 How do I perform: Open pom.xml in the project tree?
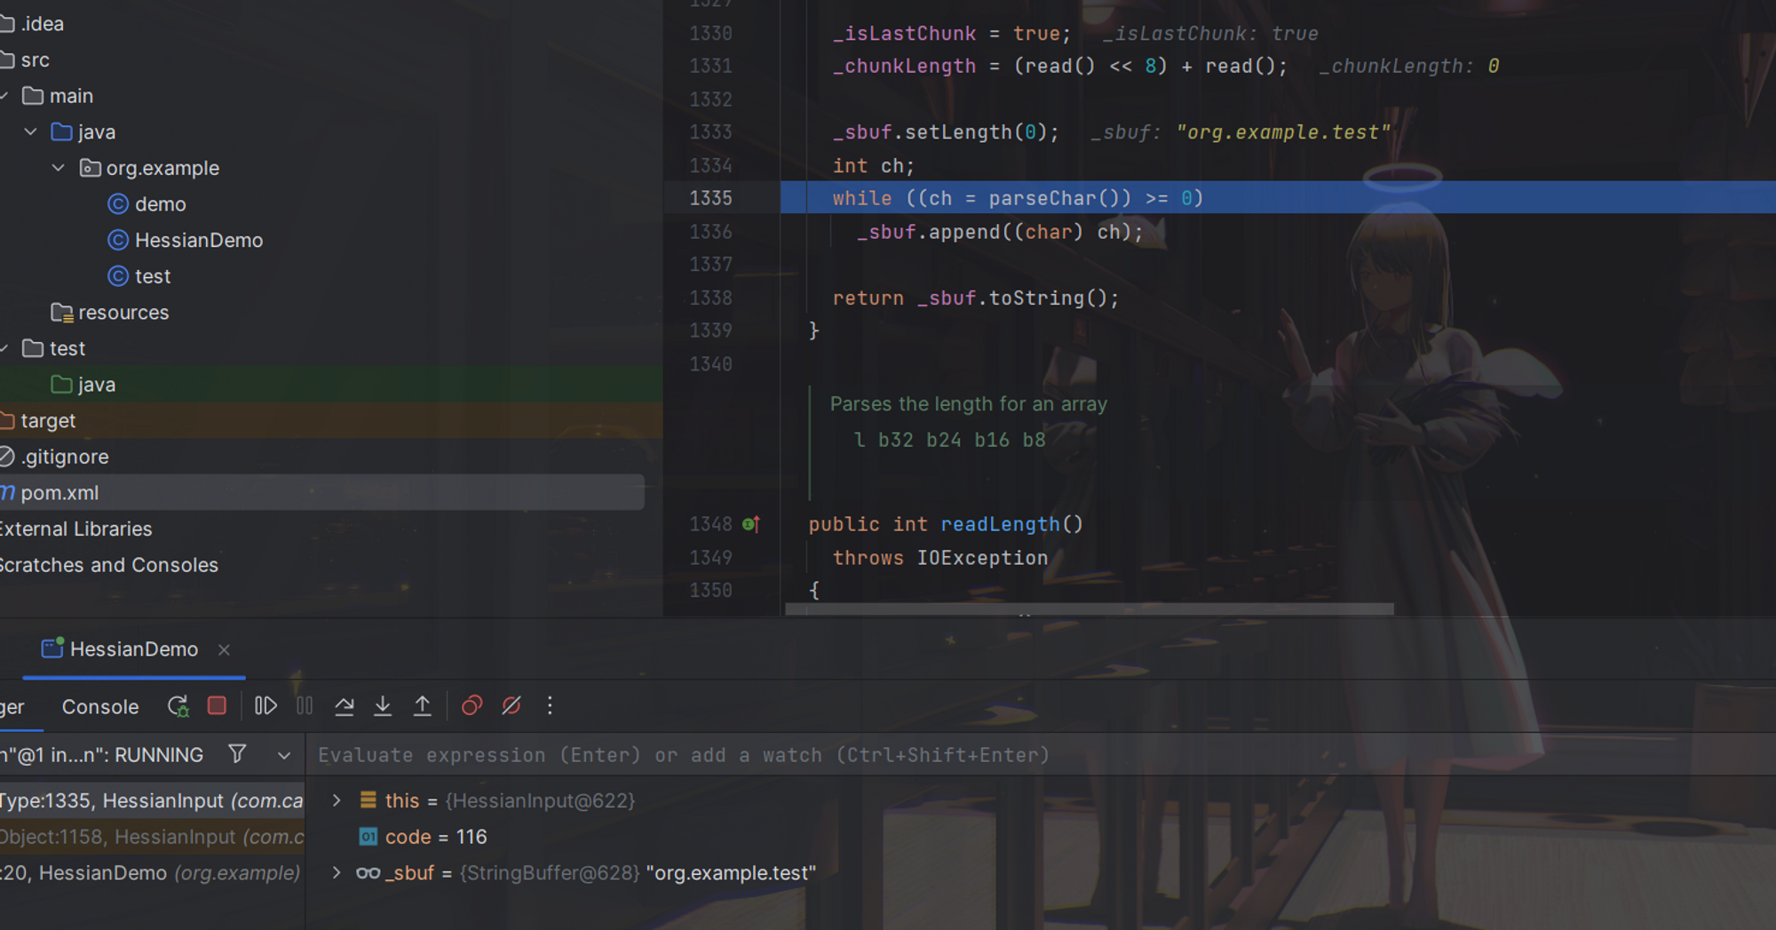pos(321,493)
